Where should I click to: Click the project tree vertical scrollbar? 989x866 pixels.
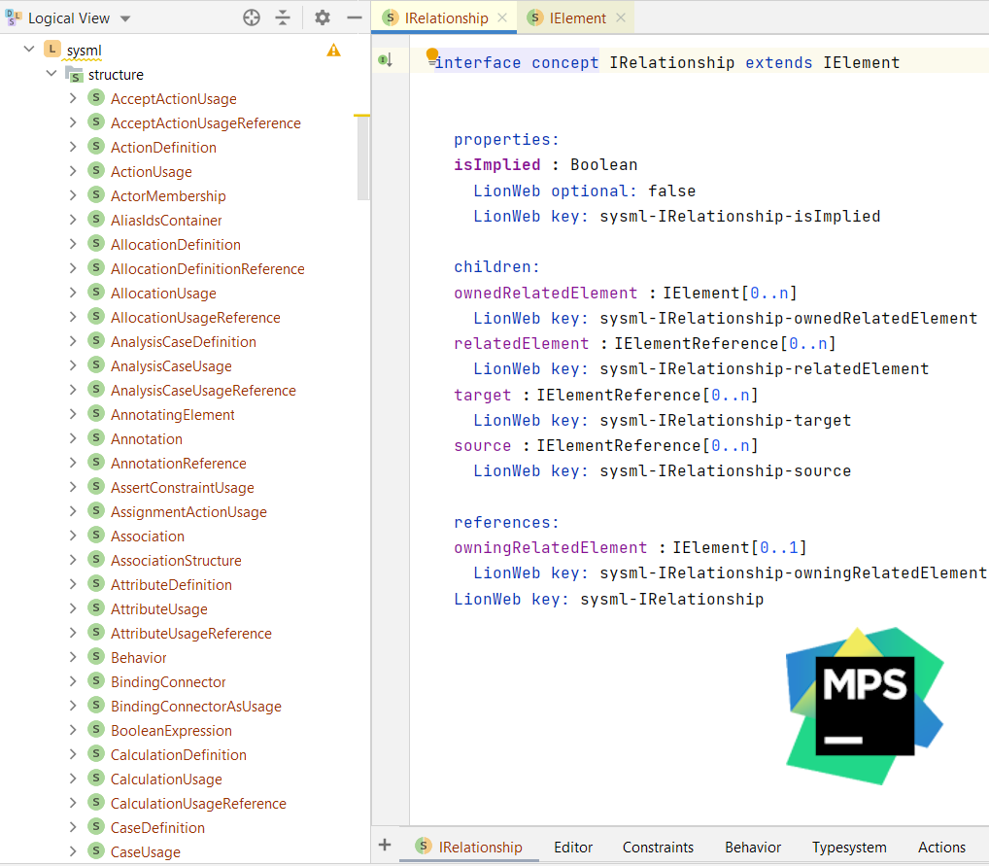pos(363,156)
